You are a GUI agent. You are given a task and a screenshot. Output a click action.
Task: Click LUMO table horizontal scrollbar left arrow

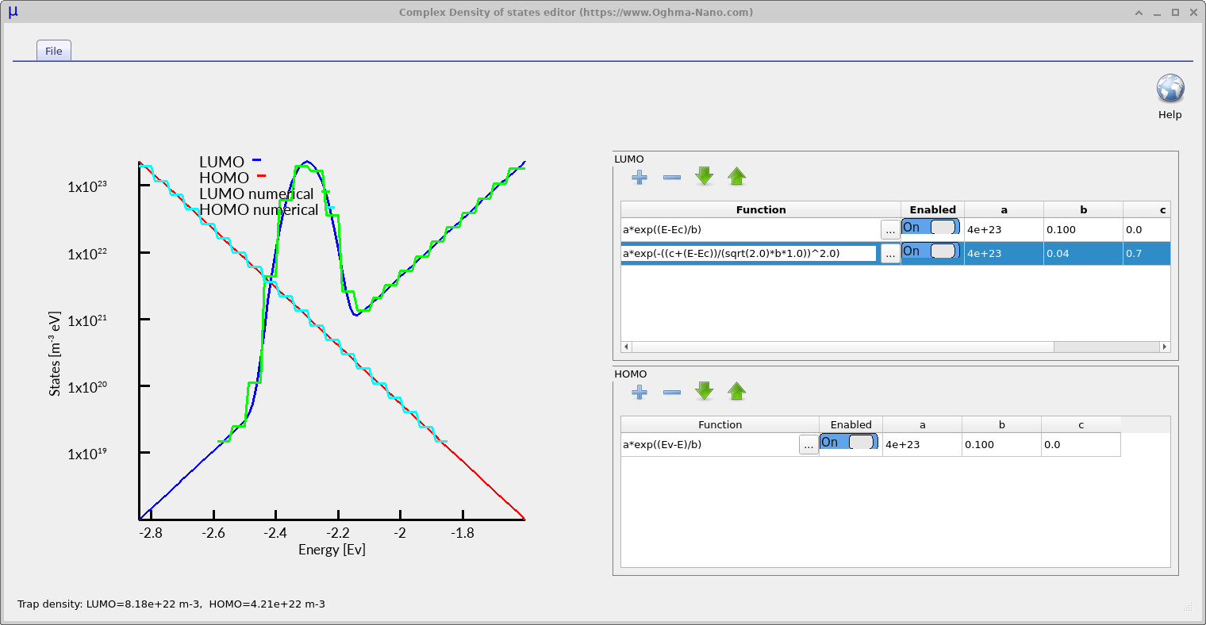626,347
